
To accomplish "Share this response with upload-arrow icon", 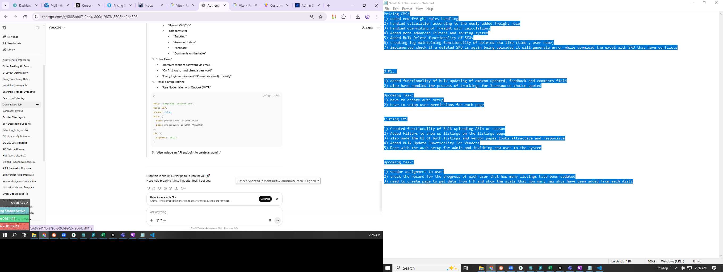I will pos(176,188).
